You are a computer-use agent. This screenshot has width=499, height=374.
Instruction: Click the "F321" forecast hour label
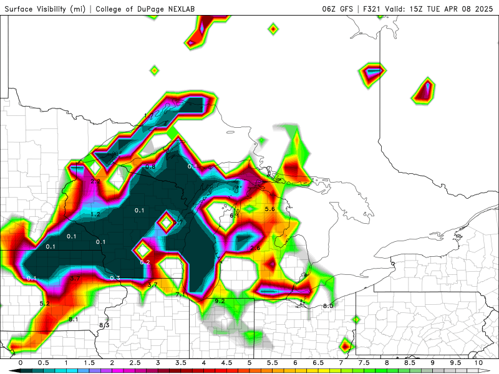tap(372, 9)
